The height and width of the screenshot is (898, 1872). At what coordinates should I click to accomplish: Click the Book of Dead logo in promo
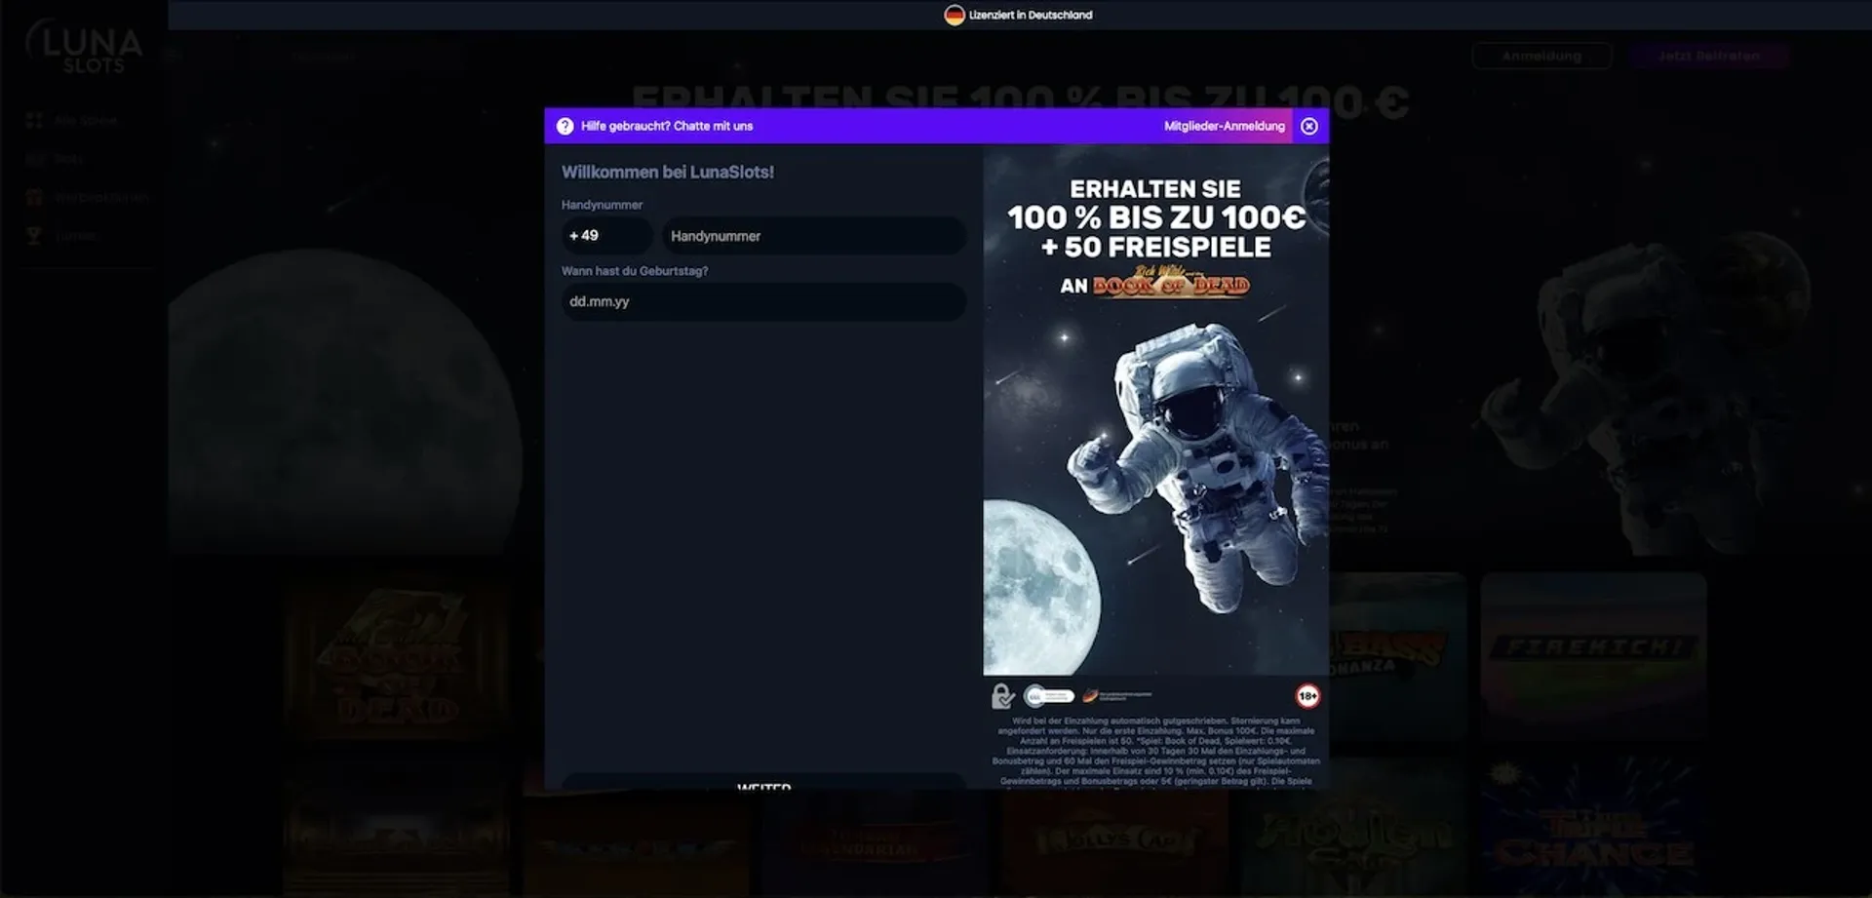coord(1171,282)
